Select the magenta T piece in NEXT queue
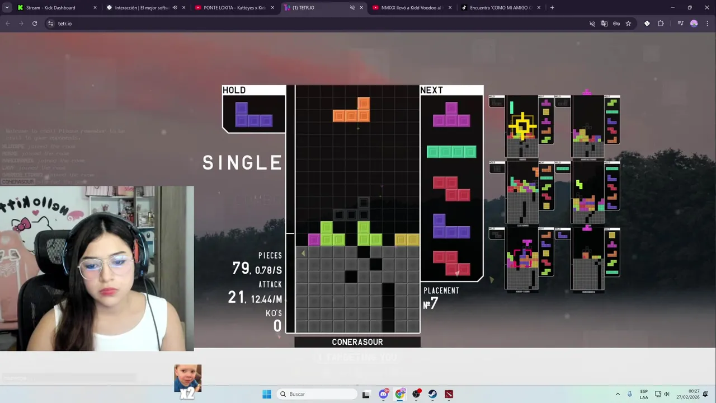Image resolution: width=716 pixels, height=403 pixels. [451, 114]
